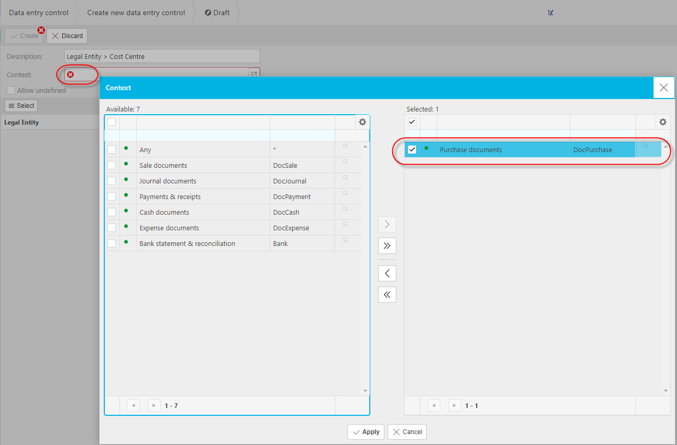Open settings gear of Selected list
This screenshot has height=445, width=677.
click(663, 122)
